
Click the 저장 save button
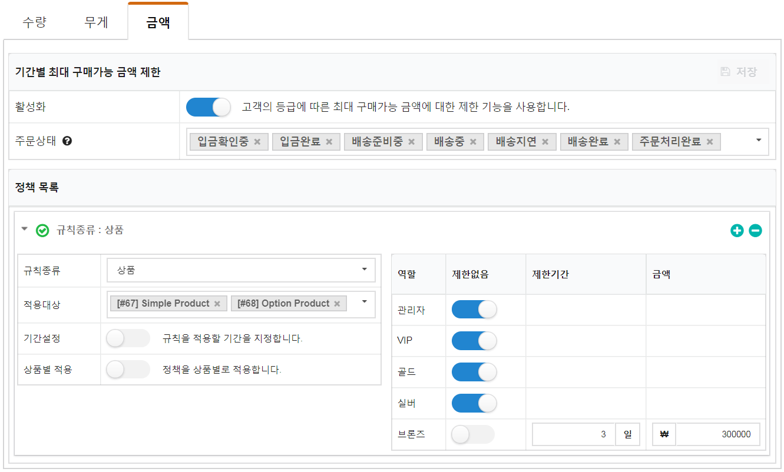click(739, 72)
